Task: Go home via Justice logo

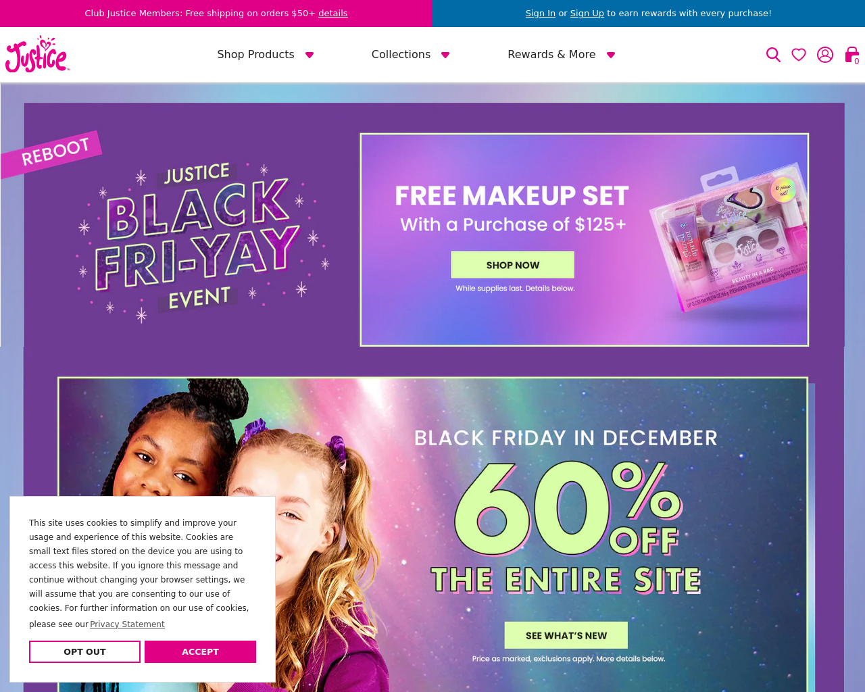Action: tap(37, 54)
